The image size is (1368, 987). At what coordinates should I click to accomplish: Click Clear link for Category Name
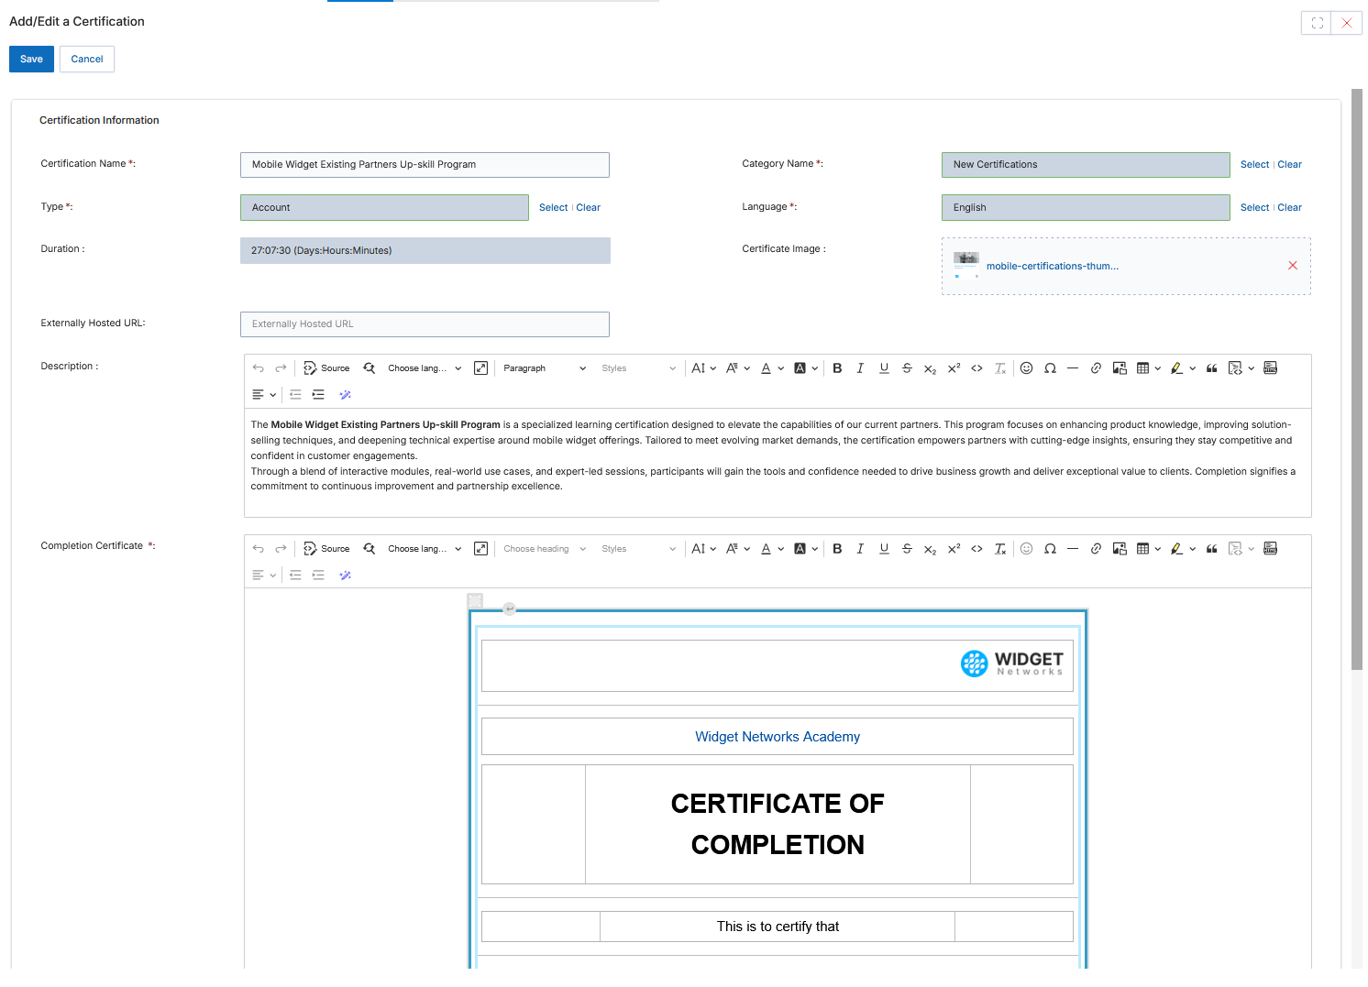(x=1290, y=165)
